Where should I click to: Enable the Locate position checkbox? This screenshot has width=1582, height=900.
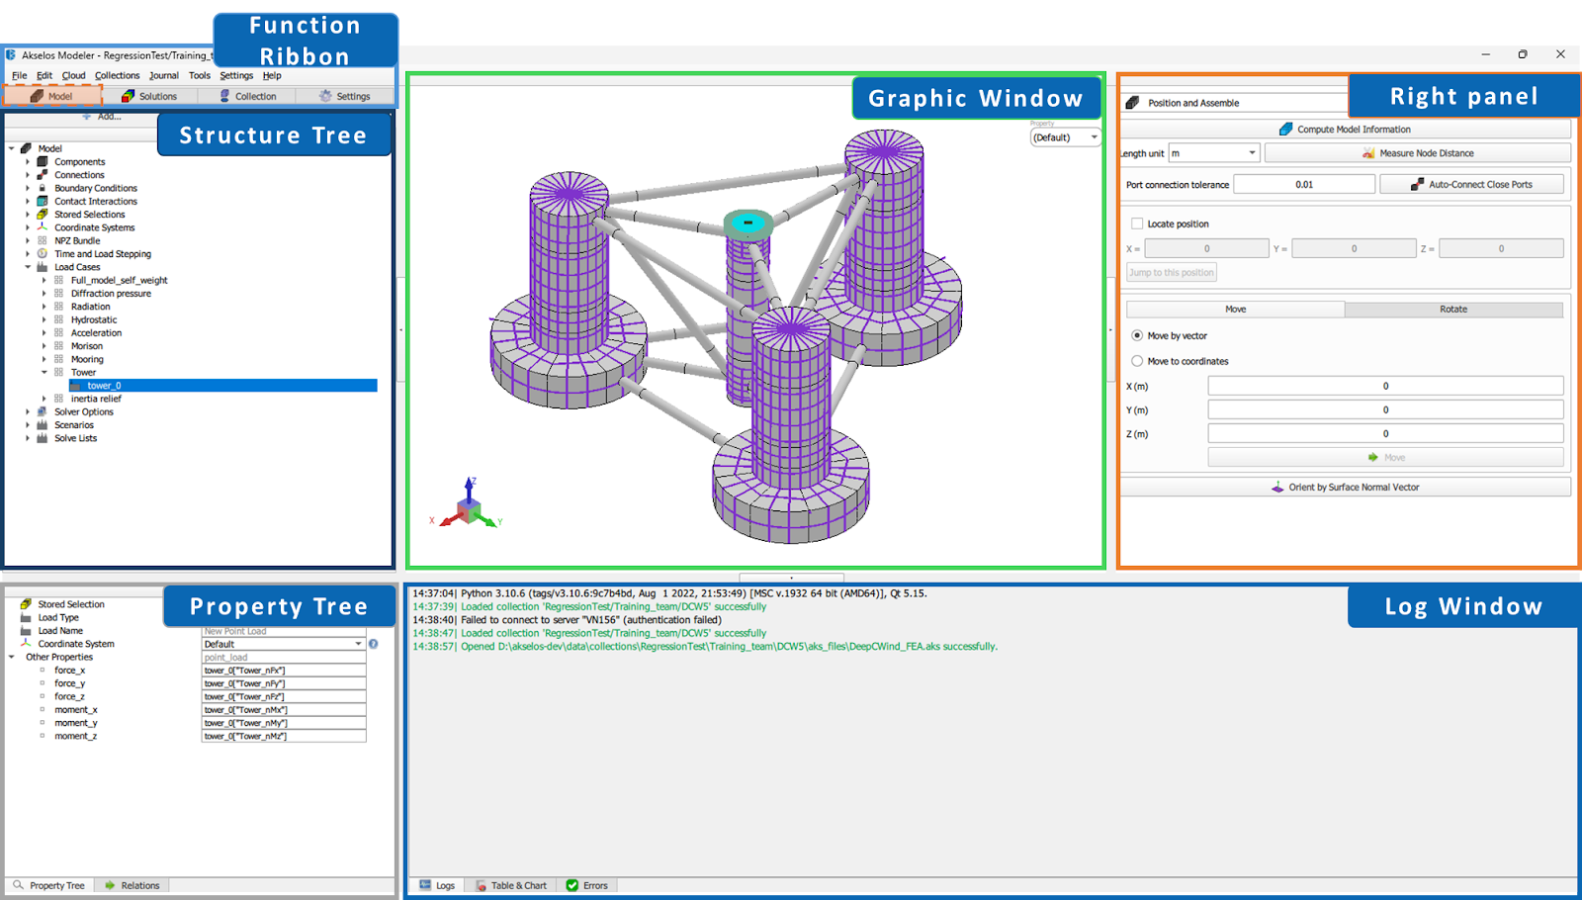point(1137,224)
